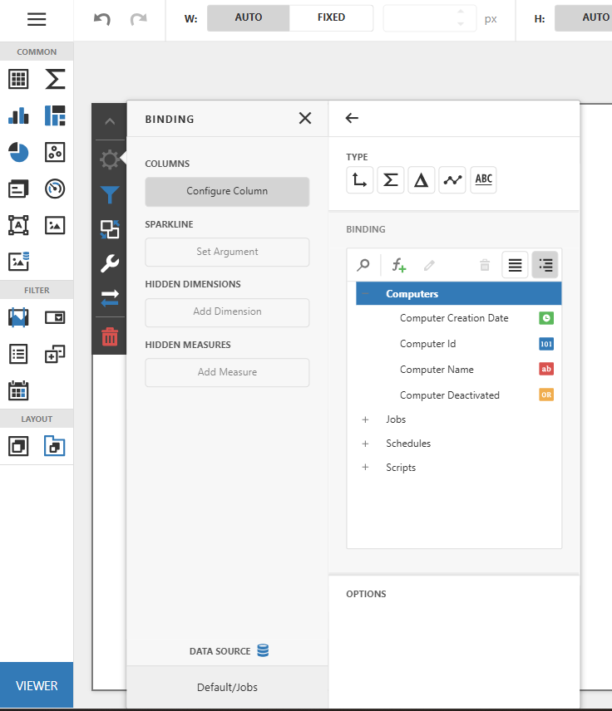Viewport: 612px width, 711px height.
Task: Switch to VIEWER mode
Action: tap(37, 685)
